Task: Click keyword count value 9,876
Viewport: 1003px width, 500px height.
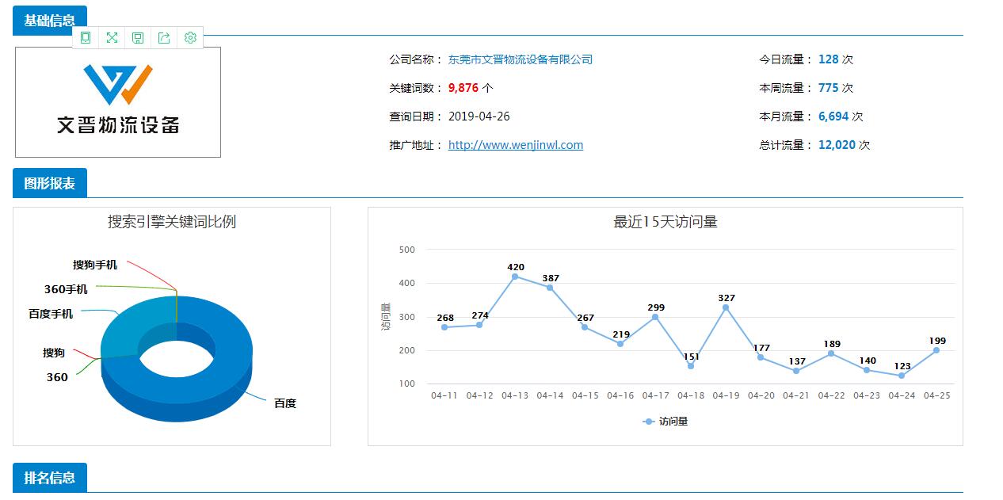Action: tap(463, 88)
